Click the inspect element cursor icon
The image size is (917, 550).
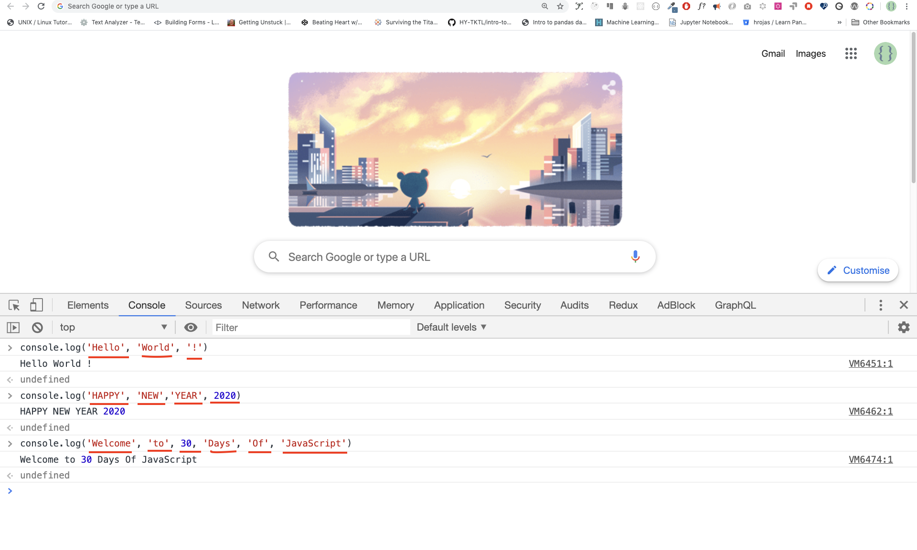(x=14, y=305)
